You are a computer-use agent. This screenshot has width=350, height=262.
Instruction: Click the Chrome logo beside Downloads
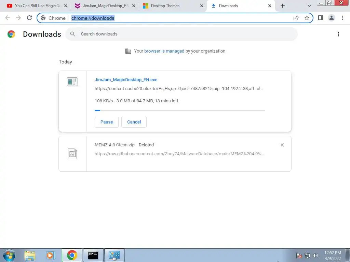(x=11, y=34)
